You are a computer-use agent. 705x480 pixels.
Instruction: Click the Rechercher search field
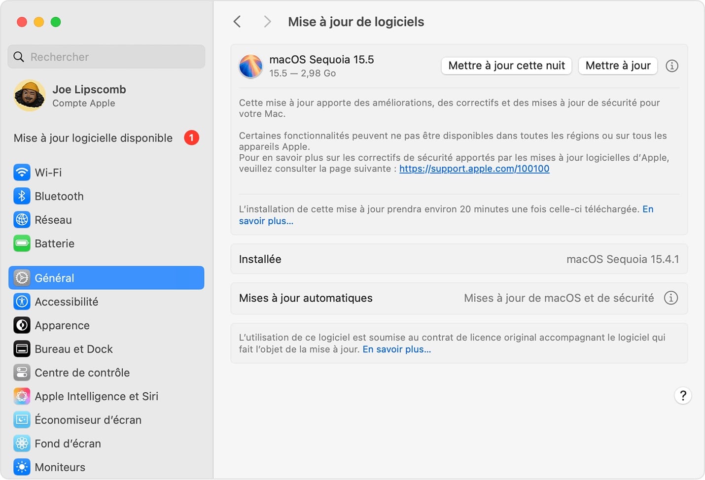tap(106, 57)
